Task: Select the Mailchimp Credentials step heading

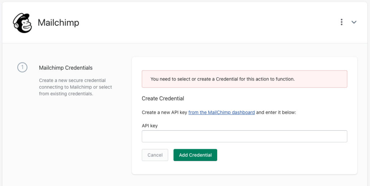Action: tap(66, 68)
